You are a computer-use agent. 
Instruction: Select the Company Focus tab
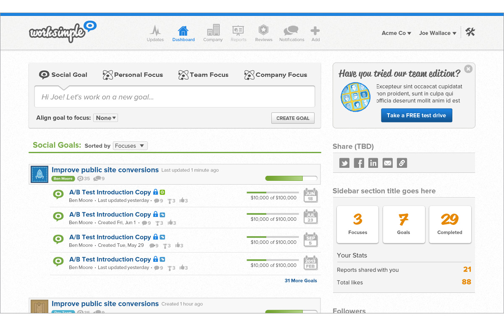coord(276,75)
